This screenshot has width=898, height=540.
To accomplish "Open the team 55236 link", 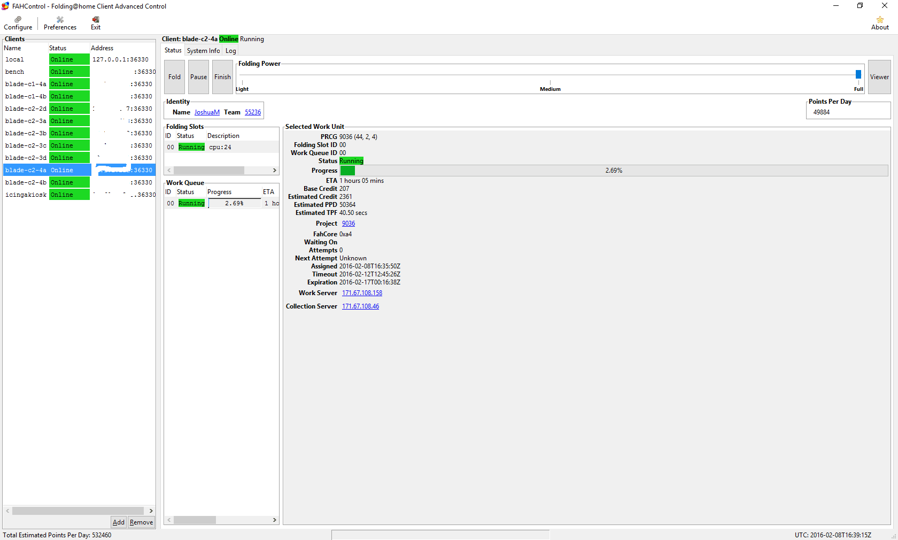I will [x=253, y=112].
